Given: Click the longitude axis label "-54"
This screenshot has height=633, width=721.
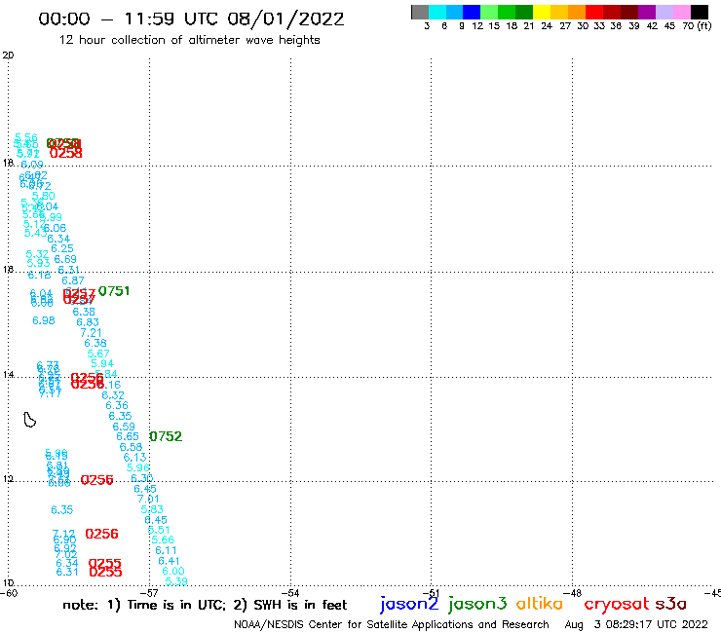Looking at the screenshot, I should coord(291,593).
